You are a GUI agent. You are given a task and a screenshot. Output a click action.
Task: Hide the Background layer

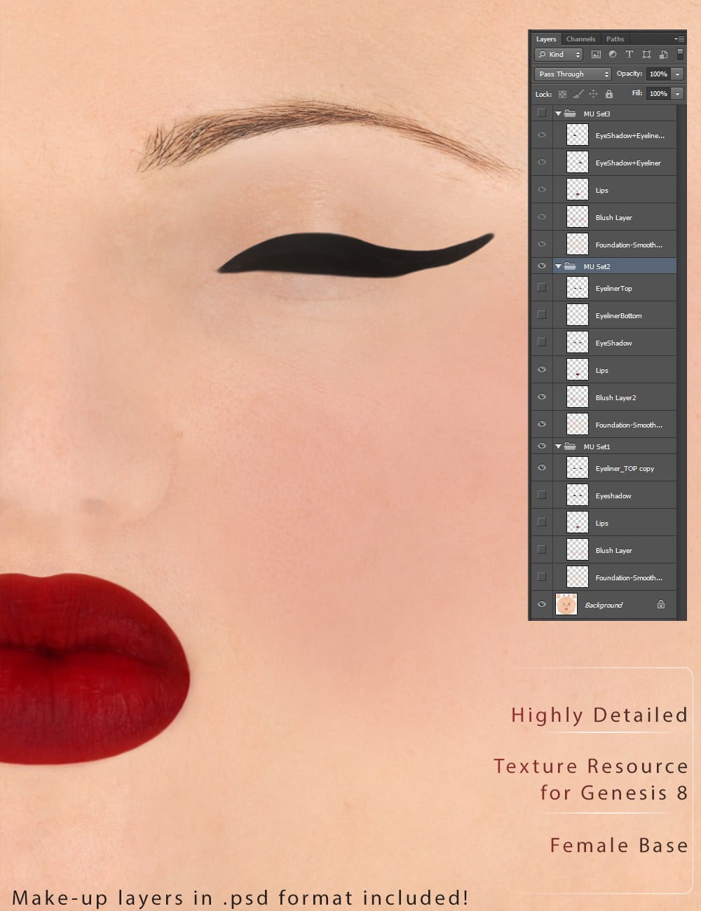[541, 604]
